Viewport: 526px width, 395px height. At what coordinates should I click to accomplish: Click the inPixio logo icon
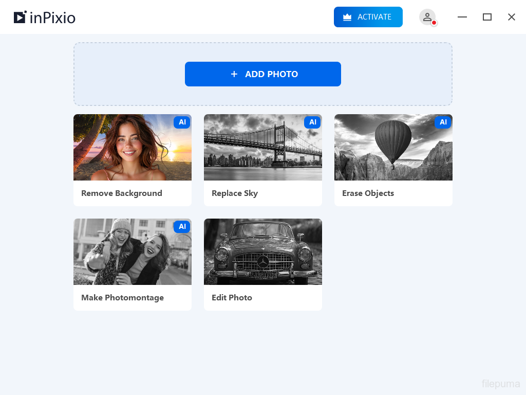[x=20, y=17]
